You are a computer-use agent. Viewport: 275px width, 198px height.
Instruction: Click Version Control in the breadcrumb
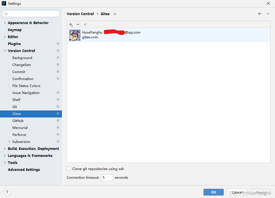click(x=80, y=14)
